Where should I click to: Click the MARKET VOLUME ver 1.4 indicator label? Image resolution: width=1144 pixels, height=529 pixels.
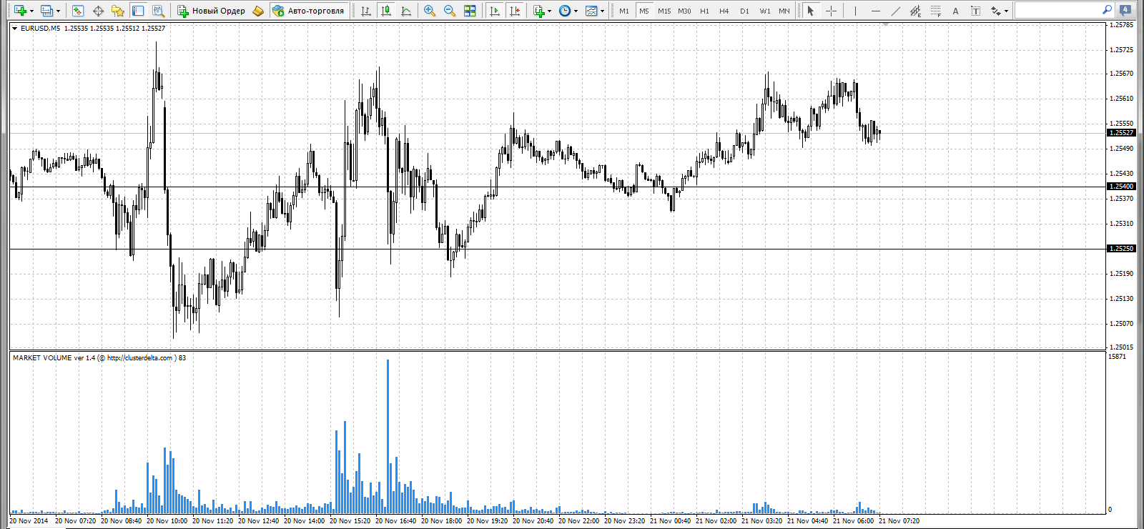[x=99, y=358]
